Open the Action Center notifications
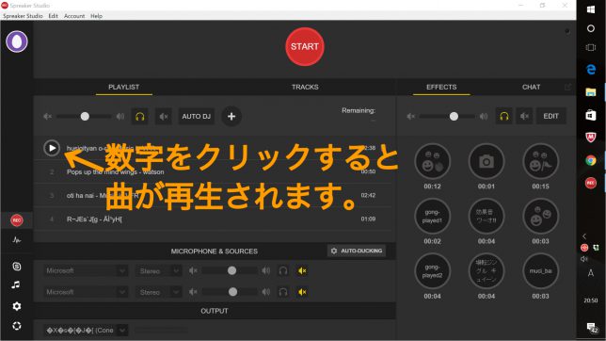Viewport: 606px width, 341px height. 591,328
